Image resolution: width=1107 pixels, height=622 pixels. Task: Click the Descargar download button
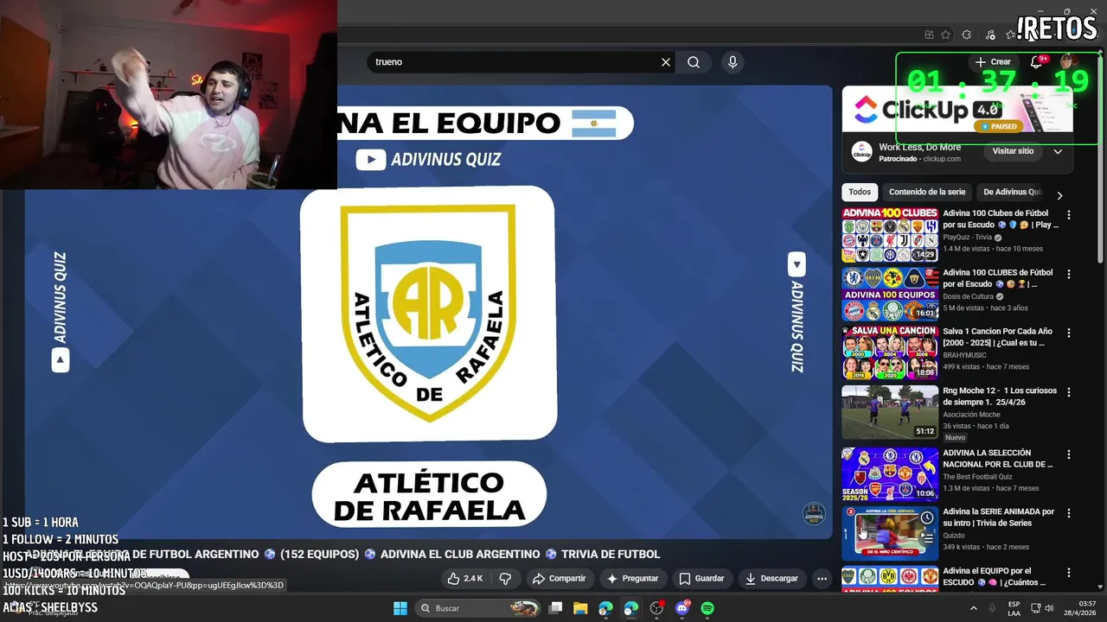(x=771, y=578)
